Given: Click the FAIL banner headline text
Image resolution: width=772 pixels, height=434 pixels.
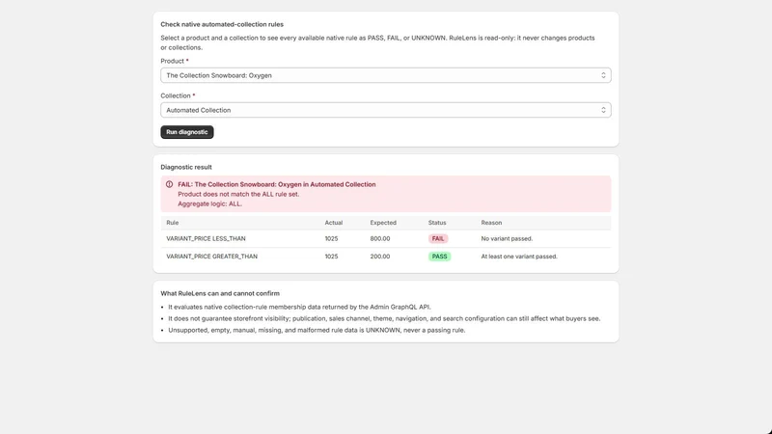Looking at the screenshot, I should [x=277, y=184].
